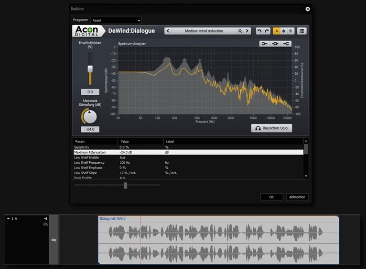Viewport: 366px width, 269px height.
Task: Toggle Rauschen Solo monitoring
Action: tap(272, 128)
